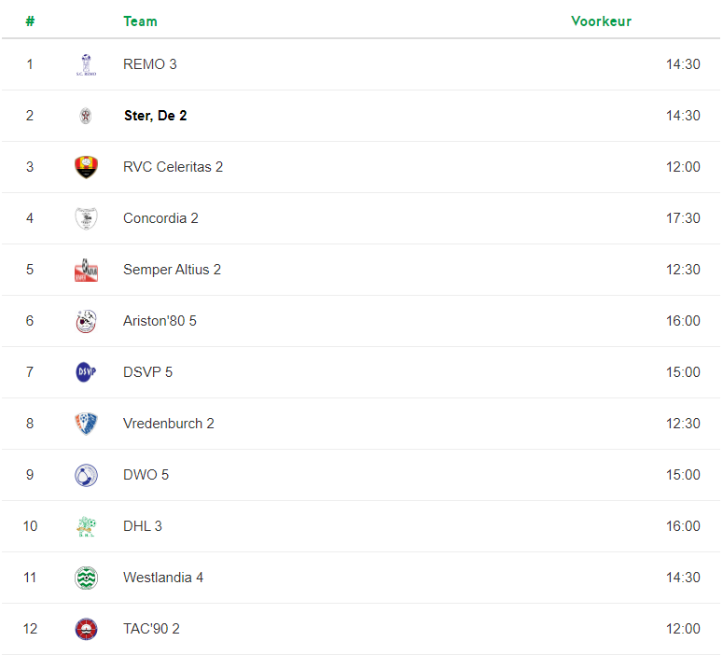Click the REMO 3 club logo
This screenshot has height=655, width=723.
[x=86, y=64]
